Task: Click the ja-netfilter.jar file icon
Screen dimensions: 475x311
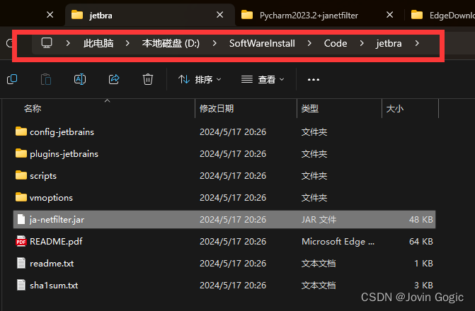Action: [21, 219]
